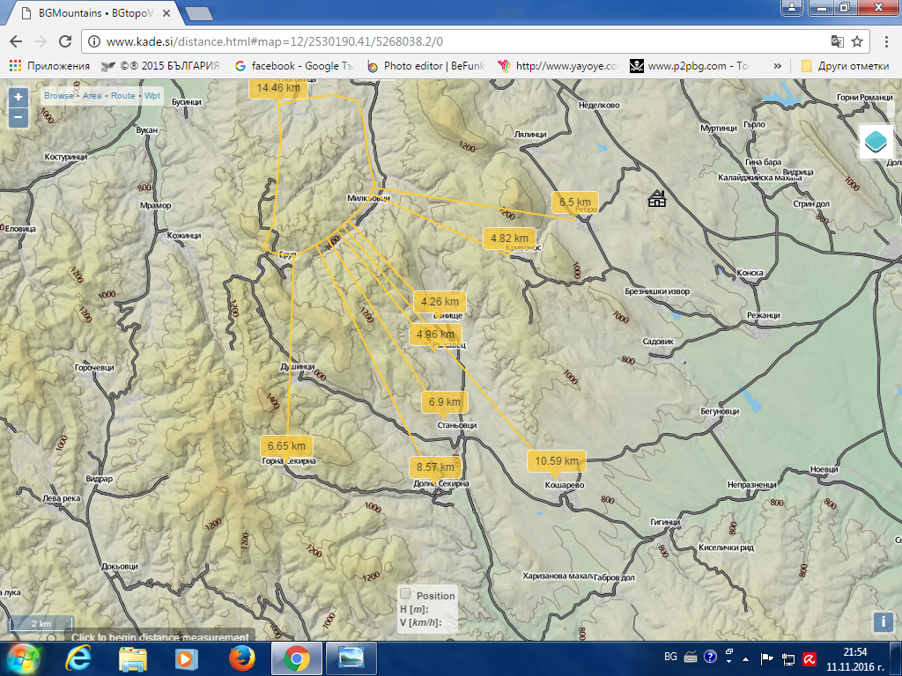Click the 6.9 km distance label

[x=444, y=401]
